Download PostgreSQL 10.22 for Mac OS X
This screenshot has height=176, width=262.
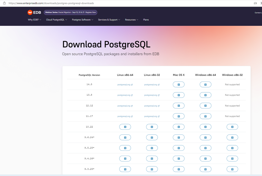pos(179,127)
